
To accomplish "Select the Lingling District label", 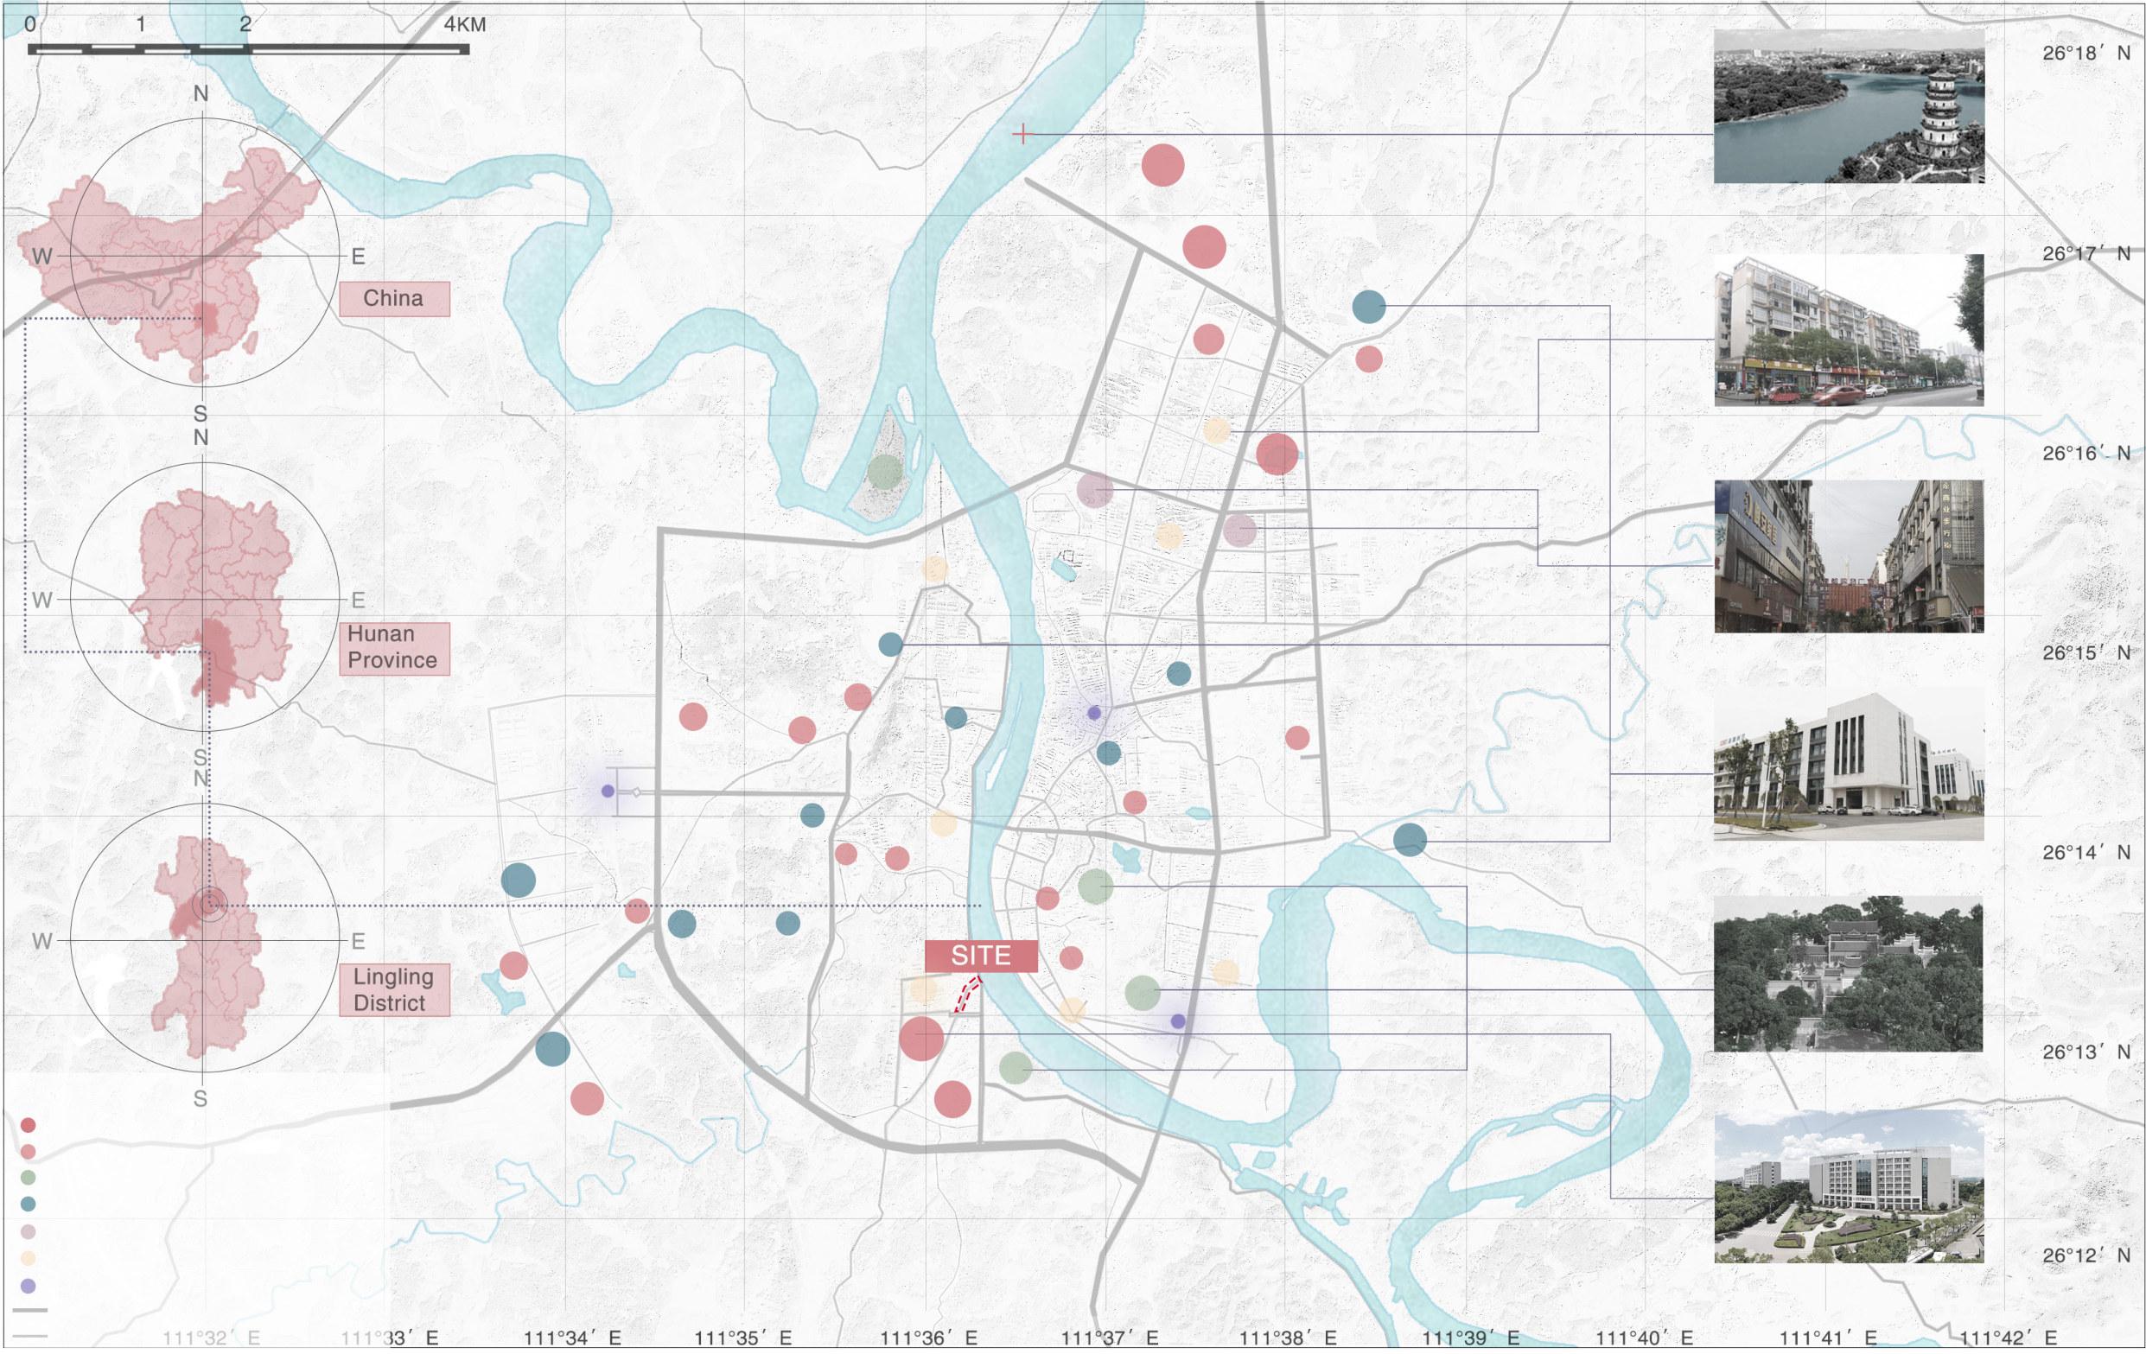I will (x=393, y=988).
